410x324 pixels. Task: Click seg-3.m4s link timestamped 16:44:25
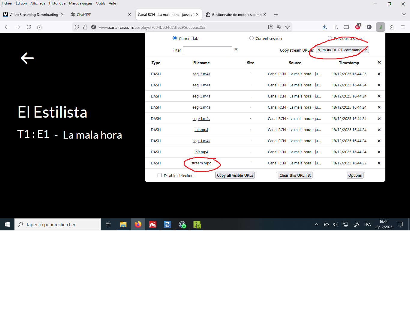[201, 74]
